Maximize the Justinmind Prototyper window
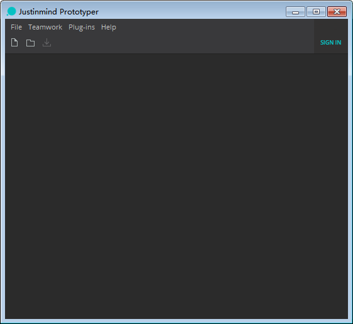 point(316,12)
